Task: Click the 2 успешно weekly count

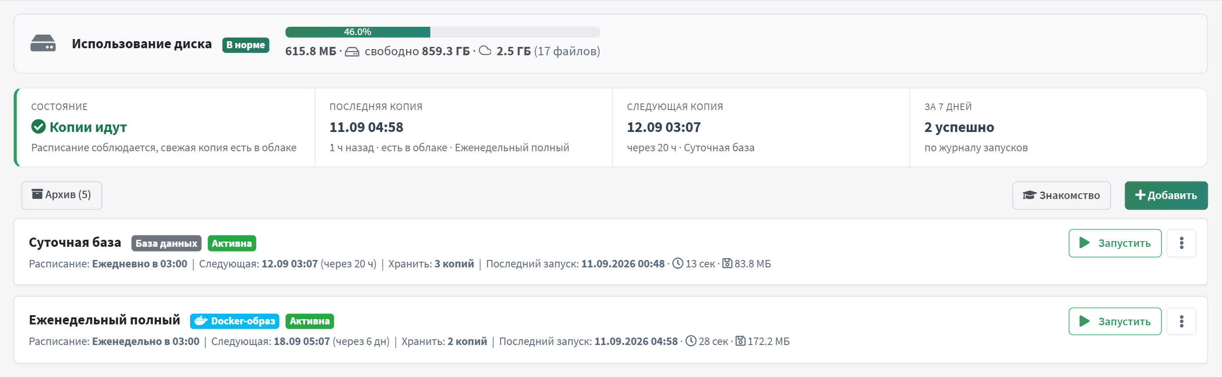Action: 959,128
